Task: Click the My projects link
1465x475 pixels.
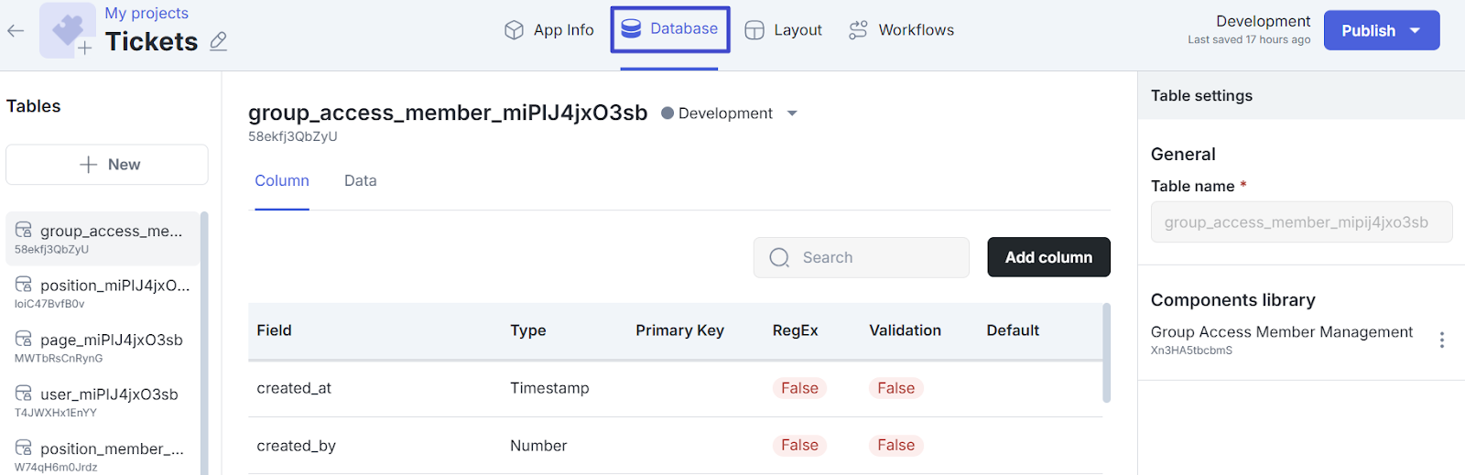Action: [146, 13]
